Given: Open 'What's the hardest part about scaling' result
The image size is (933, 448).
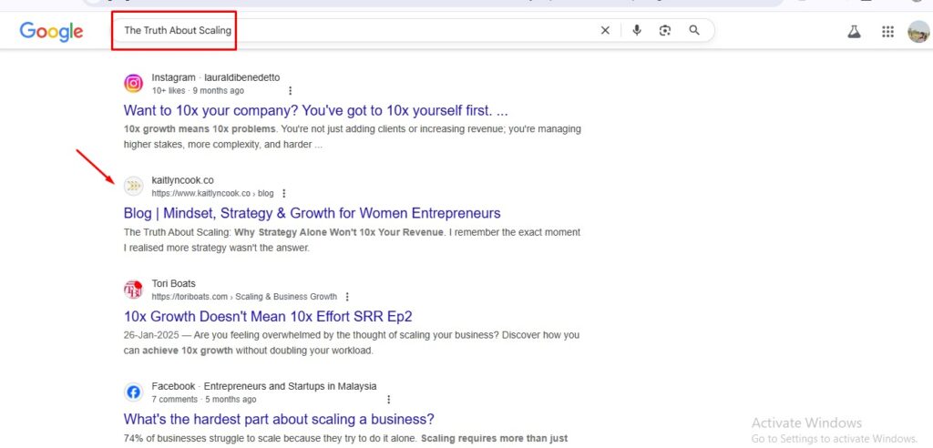Looking at the screenshot, I should [279, 419].
